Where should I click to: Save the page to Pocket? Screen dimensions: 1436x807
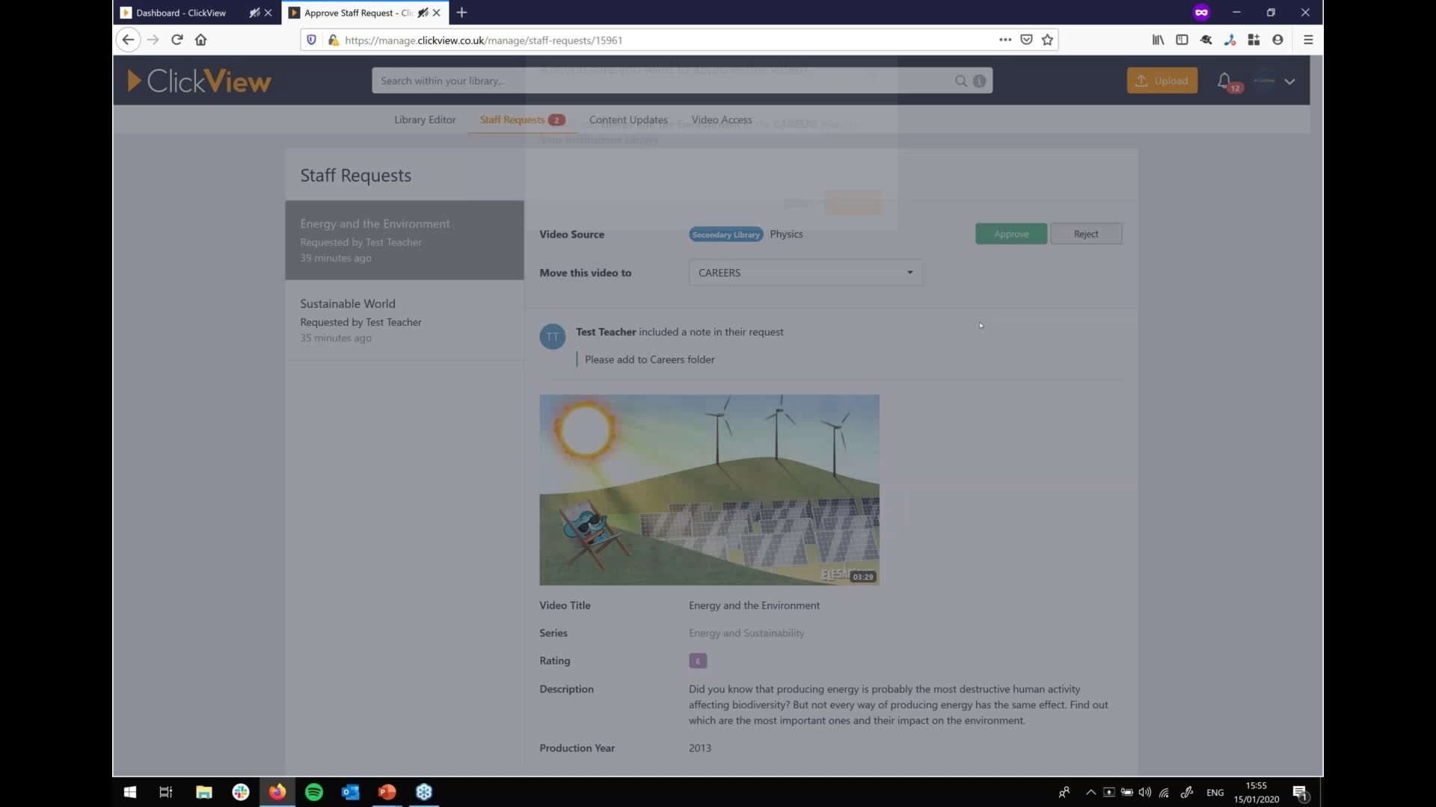pyautogui.click(x=1026, y=40)
